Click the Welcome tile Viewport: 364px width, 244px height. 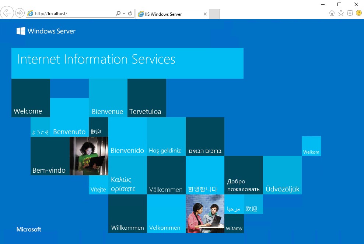tap(31, 97)
